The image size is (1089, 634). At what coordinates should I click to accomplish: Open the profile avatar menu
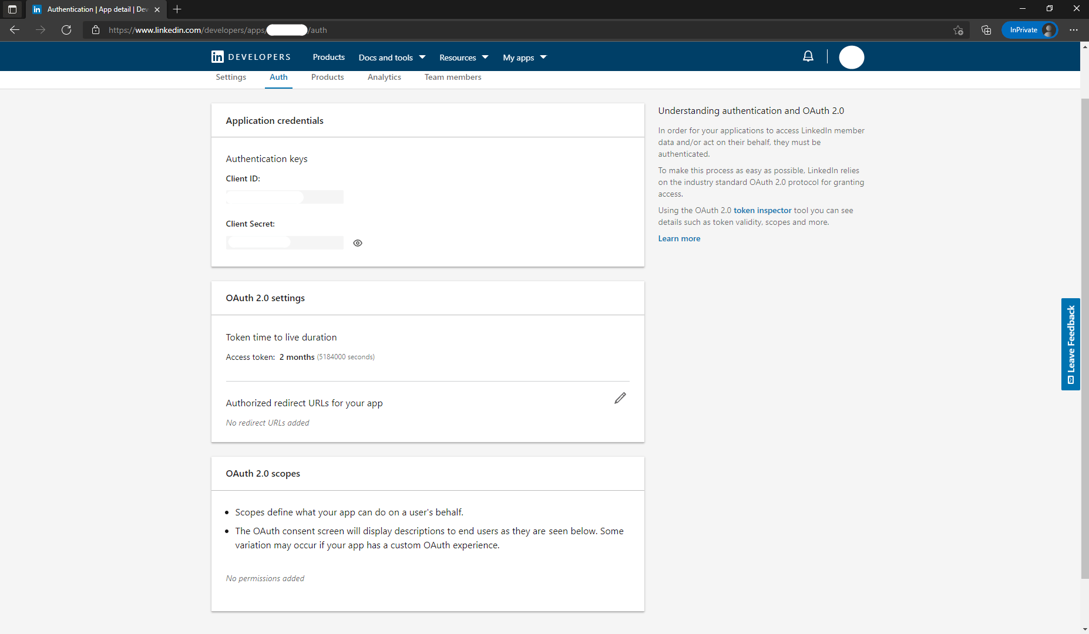point(851,58)
